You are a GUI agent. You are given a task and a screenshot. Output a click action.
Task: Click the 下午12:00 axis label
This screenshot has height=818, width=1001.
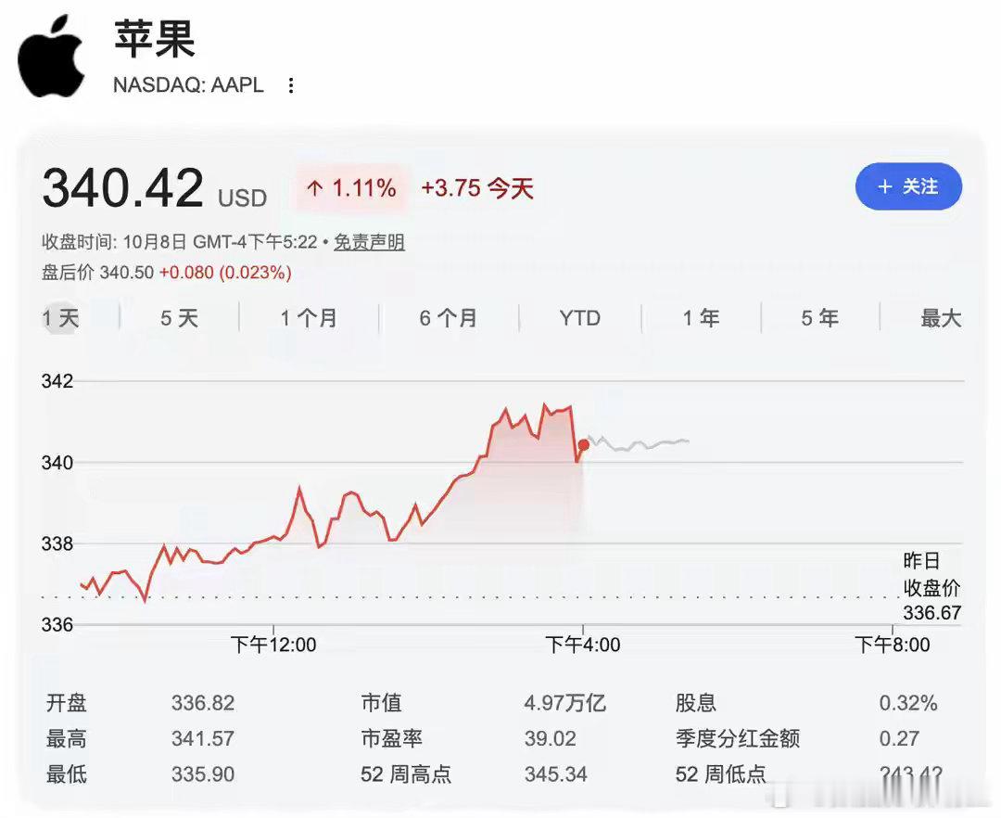(273, 645)
